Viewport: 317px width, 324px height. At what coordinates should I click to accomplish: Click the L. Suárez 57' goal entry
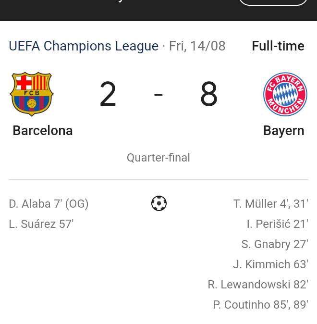pyautogui.click(x=41, y=224)
